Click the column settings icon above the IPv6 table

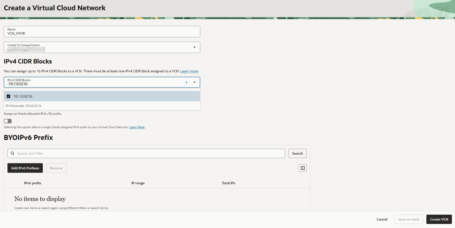pyautogui.click(x=303, y=168)
